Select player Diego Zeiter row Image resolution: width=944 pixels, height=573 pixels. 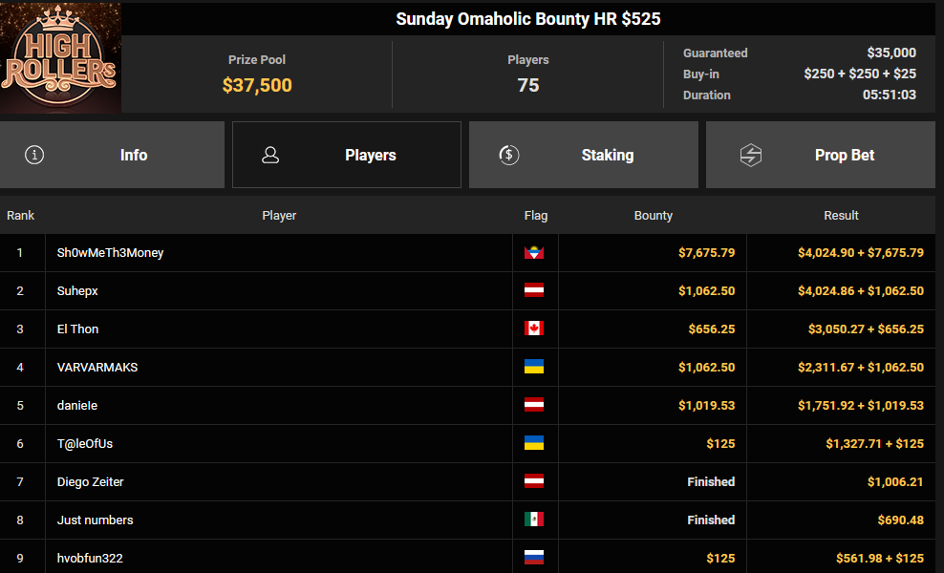click(91, 482)
